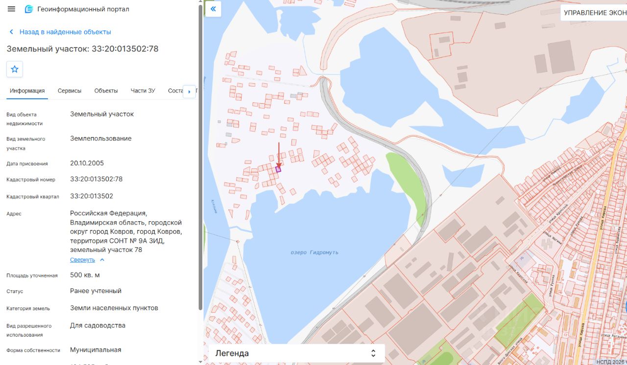
Task: Open the Объекты tab
Action: click(106, 91)
